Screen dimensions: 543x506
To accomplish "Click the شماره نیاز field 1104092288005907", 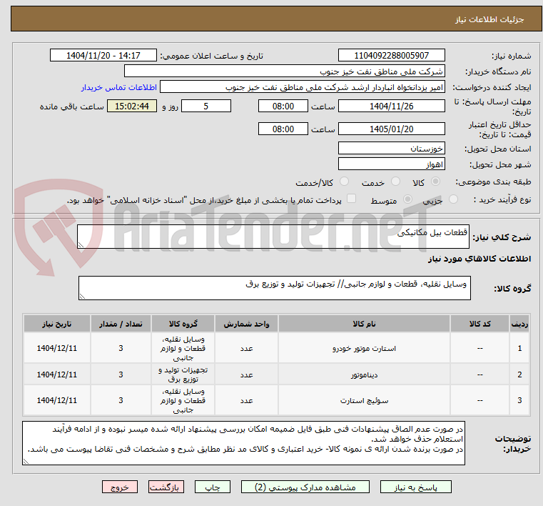I will [391, 56].
